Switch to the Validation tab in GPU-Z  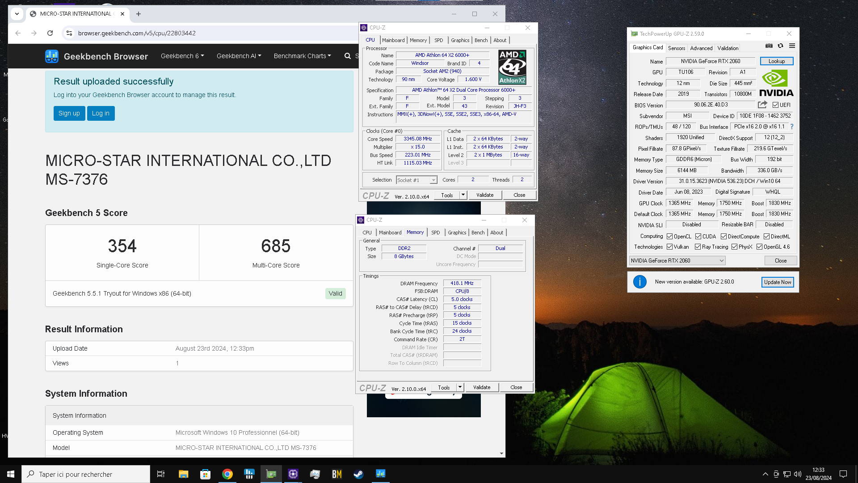pos(728,48)
